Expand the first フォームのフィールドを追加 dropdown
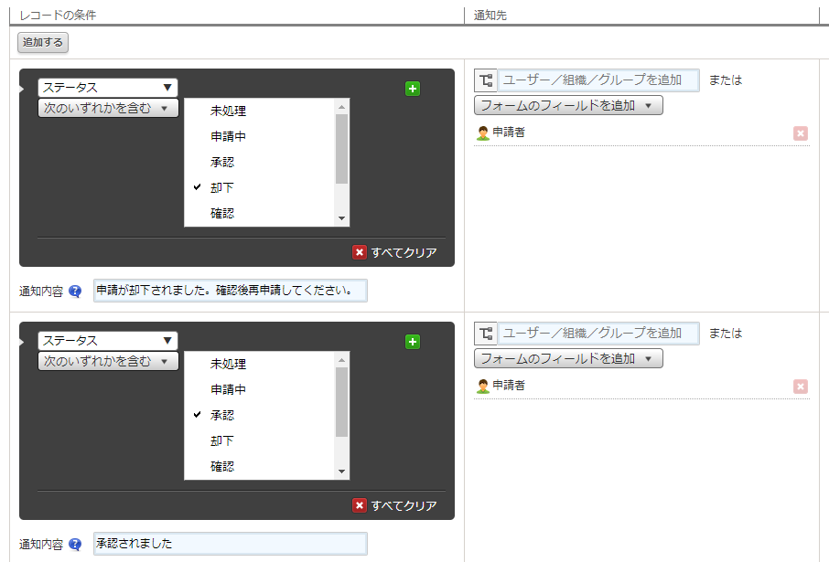The height and width of the screenshot is (562, 829). 568,105
